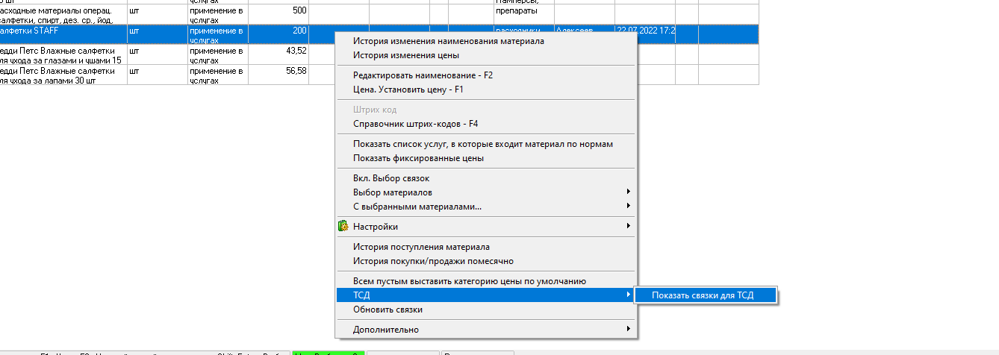The height and width of the screenshot is (355, 999).
Task: Open История поступления материала
Action: (421, 247)
